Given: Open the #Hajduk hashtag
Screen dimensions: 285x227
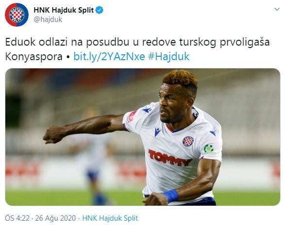Looking at the screenshot, I should (x=168, y=56).
